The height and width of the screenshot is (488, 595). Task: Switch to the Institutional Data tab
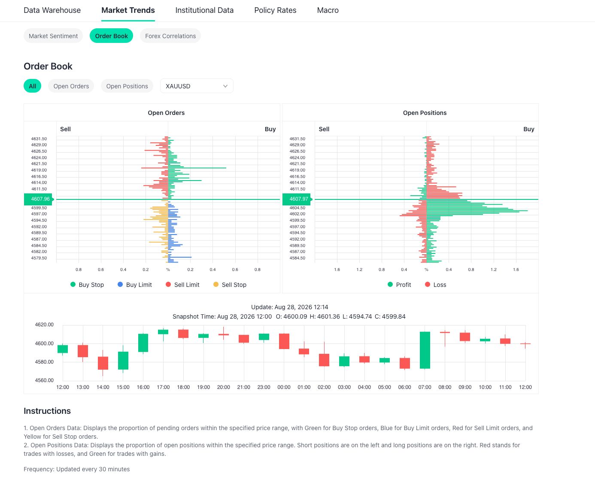[204, 10]
